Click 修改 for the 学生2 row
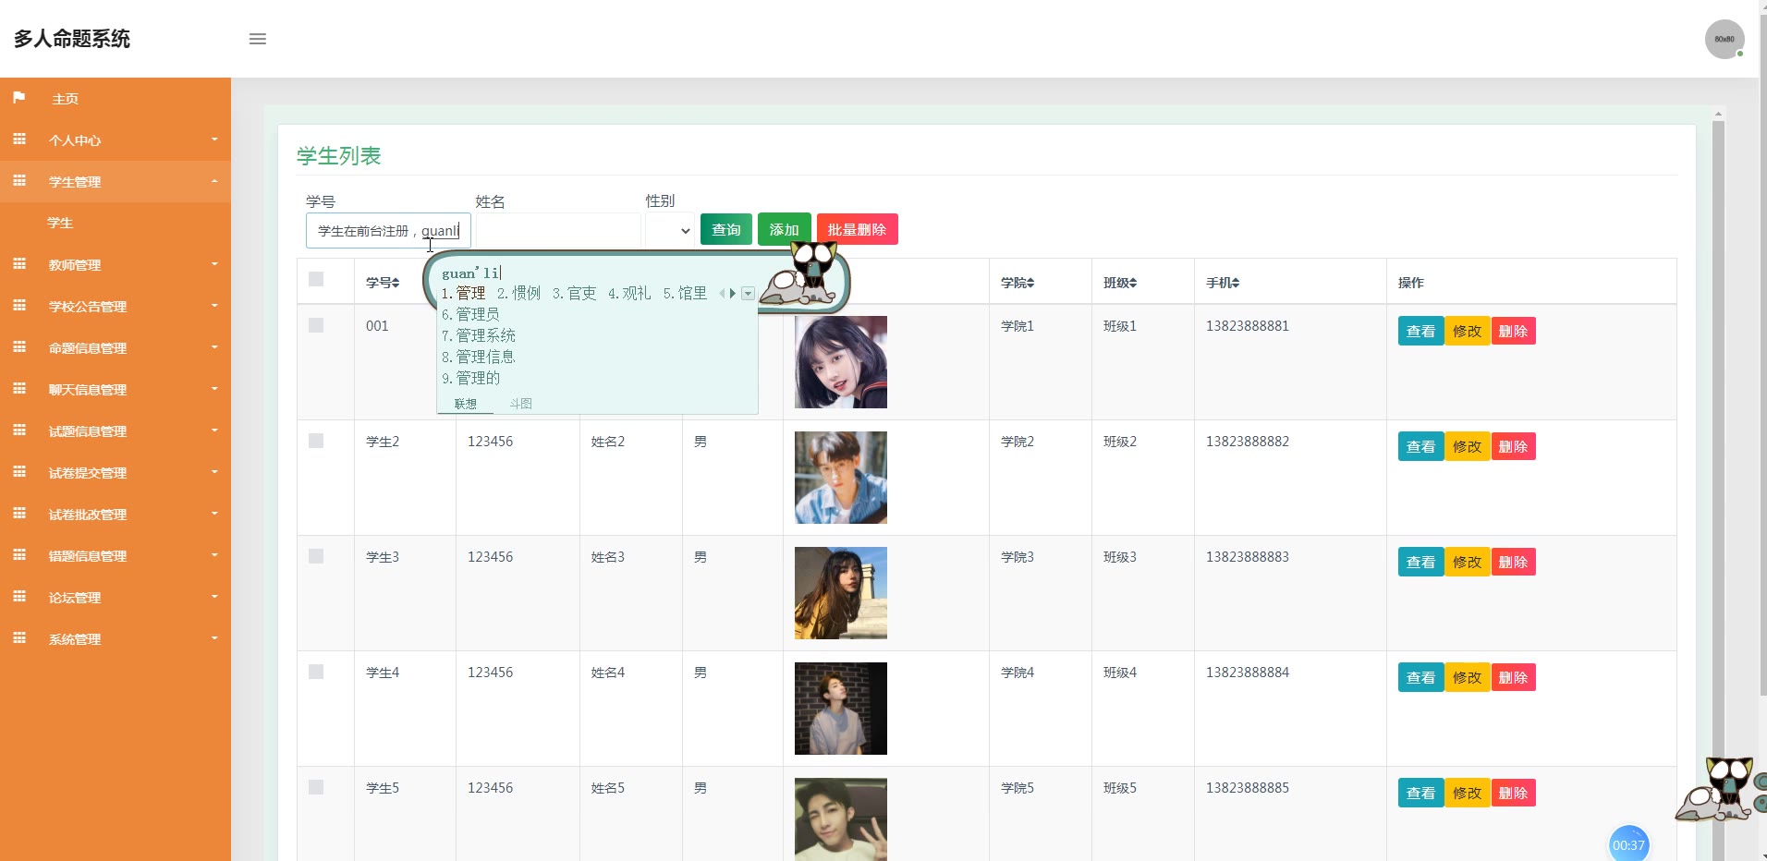 (x=1467, y=446)
